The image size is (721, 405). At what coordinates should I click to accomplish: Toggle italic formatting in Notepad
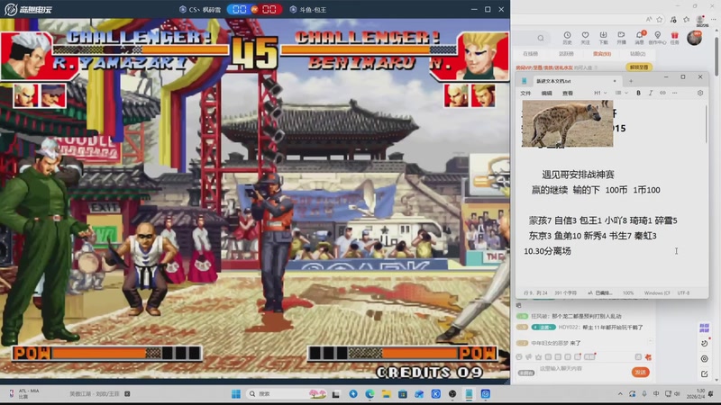650,93
